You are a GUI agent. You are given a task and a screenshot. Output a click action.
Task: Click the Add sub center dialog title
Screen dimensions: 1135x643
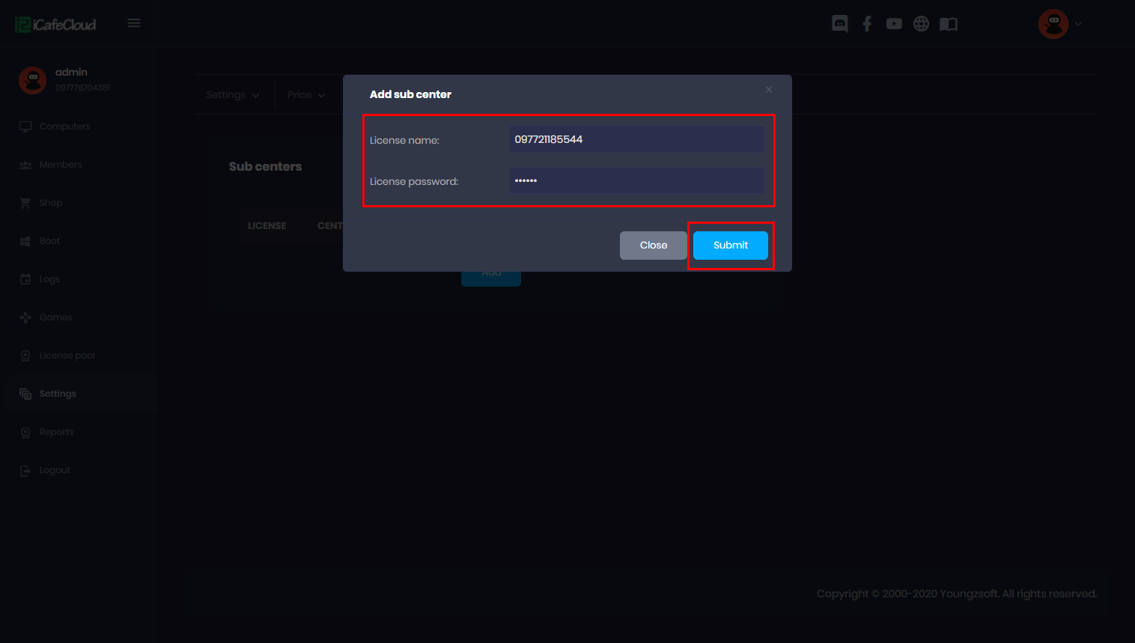[x=410, y=94]
